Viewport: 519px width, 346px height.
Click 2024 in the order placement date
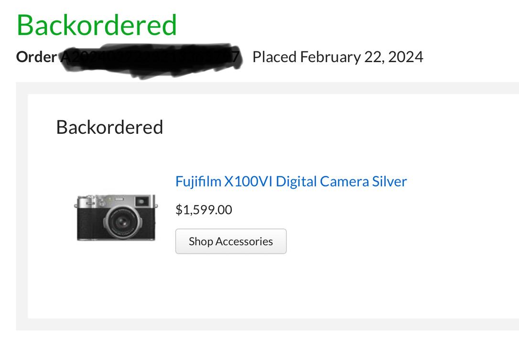coord(405,57)
